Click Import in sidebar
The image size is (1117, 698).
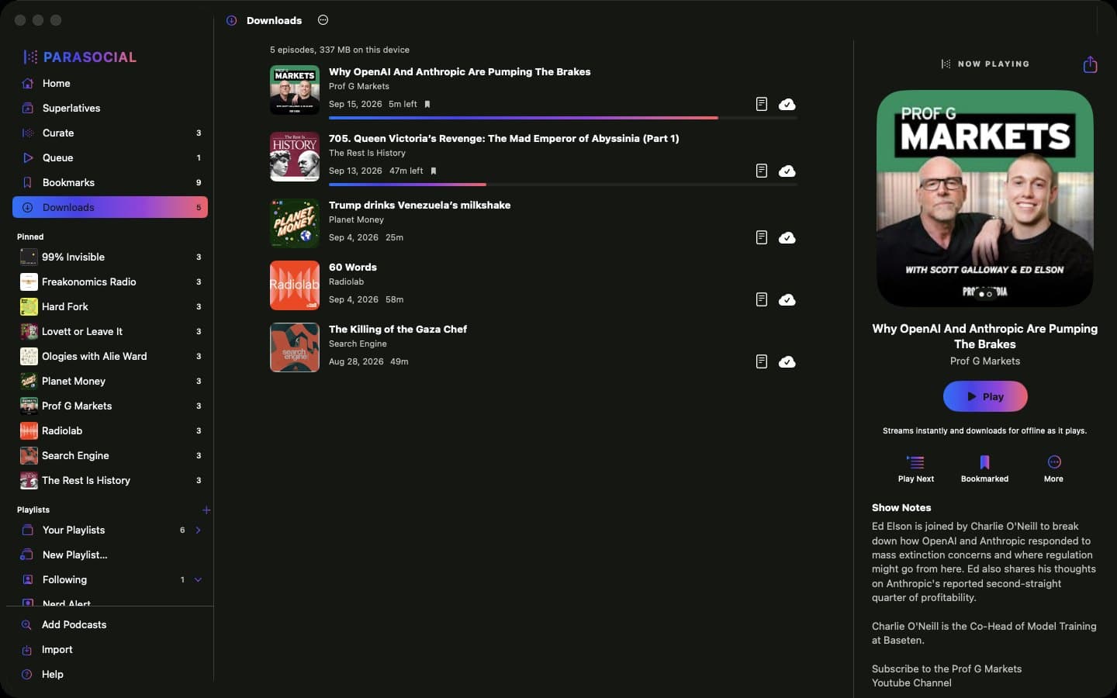pos(110,649)
